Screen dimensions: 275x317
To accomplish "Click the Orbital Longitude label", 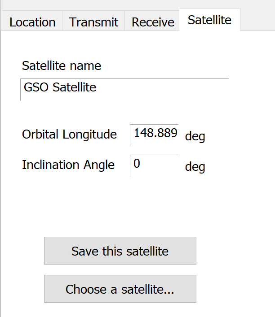I will (x=70, y=134).
